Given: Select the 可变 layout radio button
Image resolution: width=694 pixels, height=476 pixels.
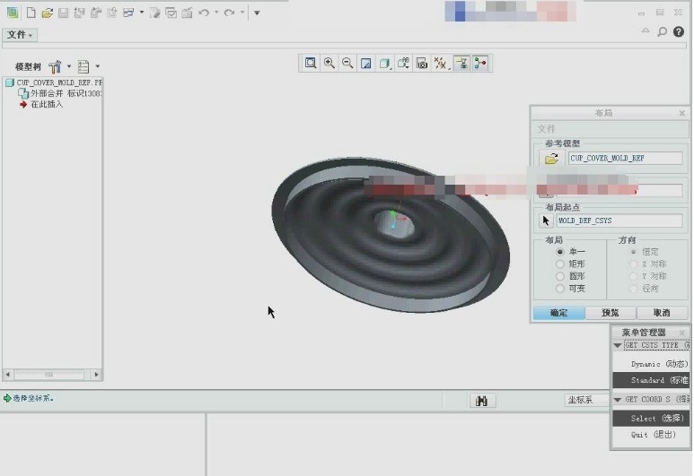Looking at the screenshot, I should [560, 288].
